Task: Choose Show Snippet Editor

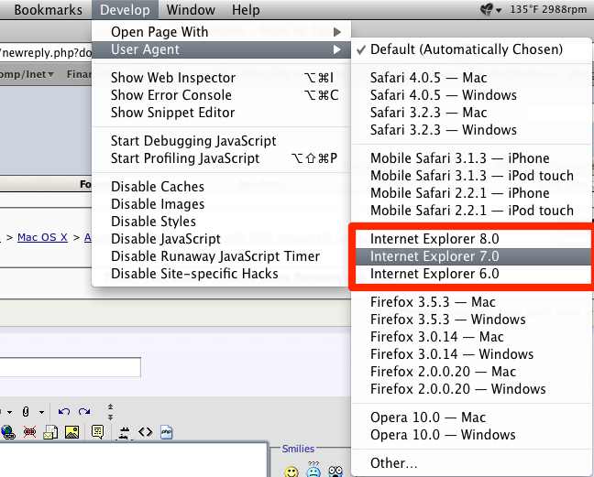Action: 222,113
